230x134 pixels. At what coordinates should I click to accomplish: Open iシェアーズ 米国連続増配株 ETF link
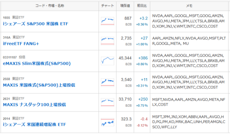point(34,124)
